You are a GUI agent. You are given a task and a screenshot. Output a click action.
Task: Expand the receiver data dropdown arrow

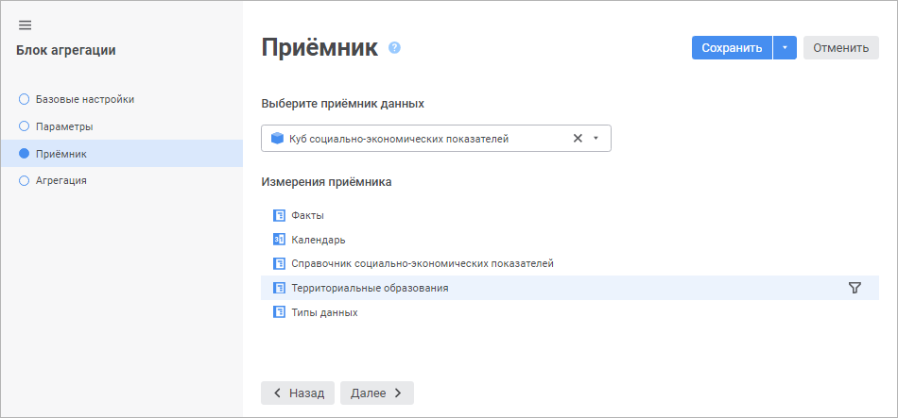[x=596, y=139]
